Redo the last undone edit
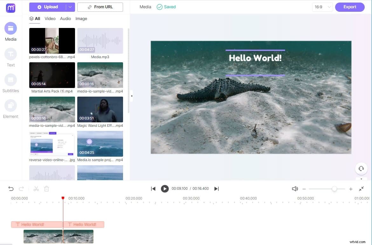372x245 pixels. (21, 188)
